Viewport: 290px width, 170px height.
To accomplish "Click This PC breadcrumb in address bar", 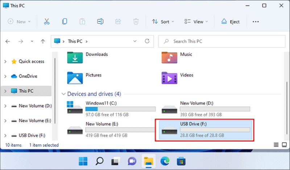I will point(75,41).
